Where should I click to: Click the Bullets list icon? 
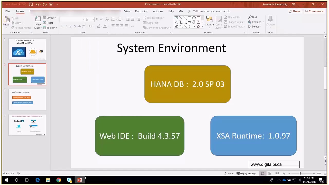[113, 19]
